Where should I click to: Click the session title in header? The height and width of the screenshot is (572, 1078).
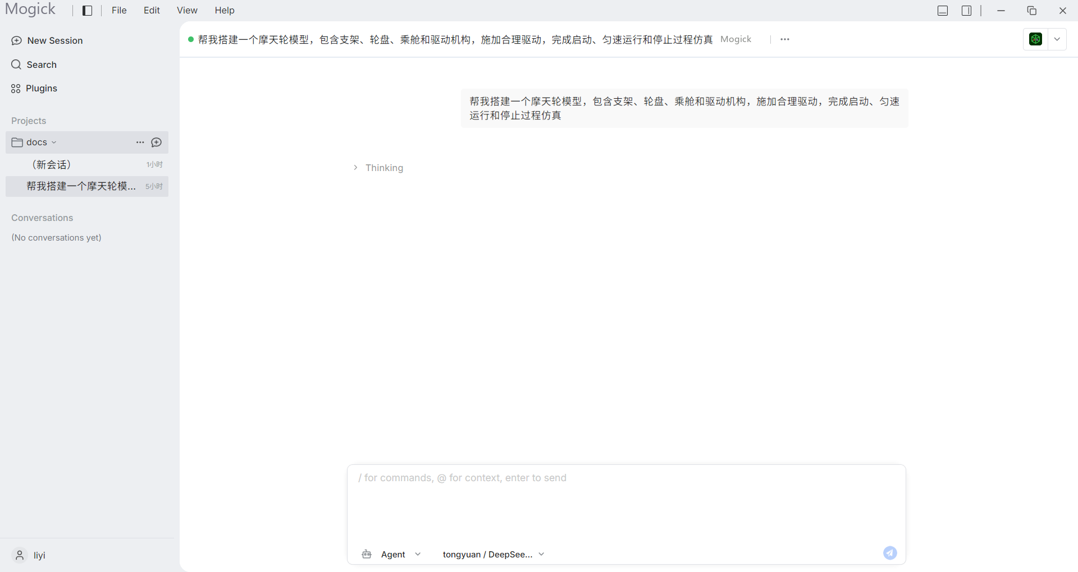[x=455, y=39]
